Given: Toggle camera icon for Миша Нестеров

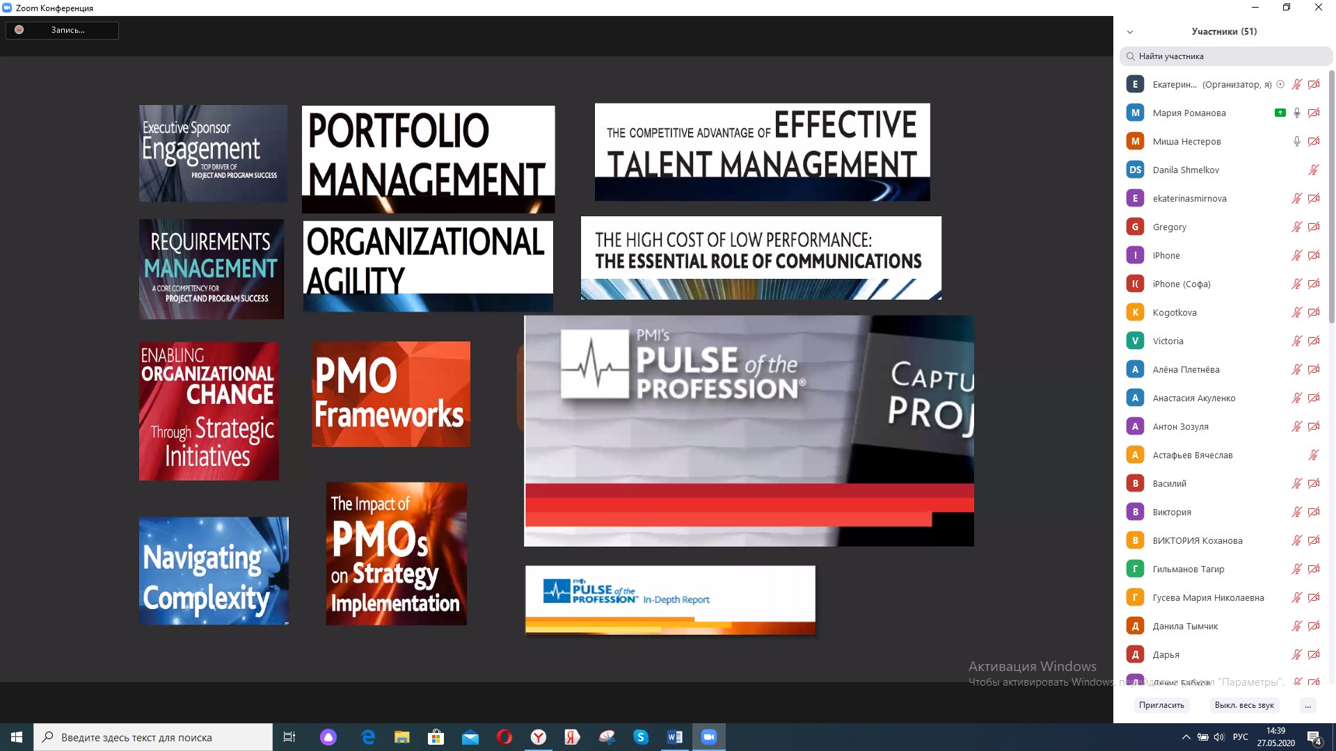Looking at the screenshot, I should (x=1314, y=141).
